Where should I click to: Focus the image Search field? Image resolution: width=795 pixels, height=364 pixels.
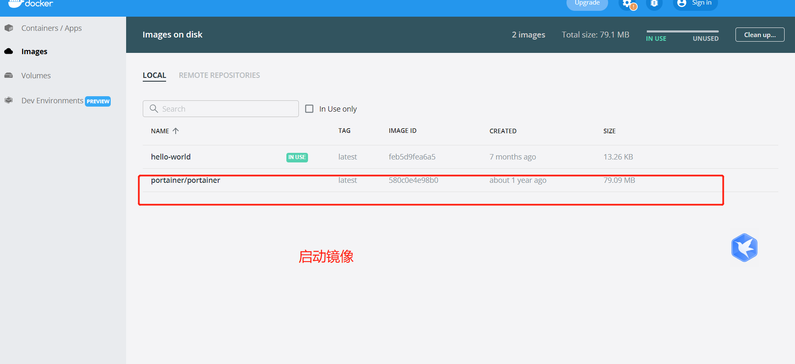point(221,109)
